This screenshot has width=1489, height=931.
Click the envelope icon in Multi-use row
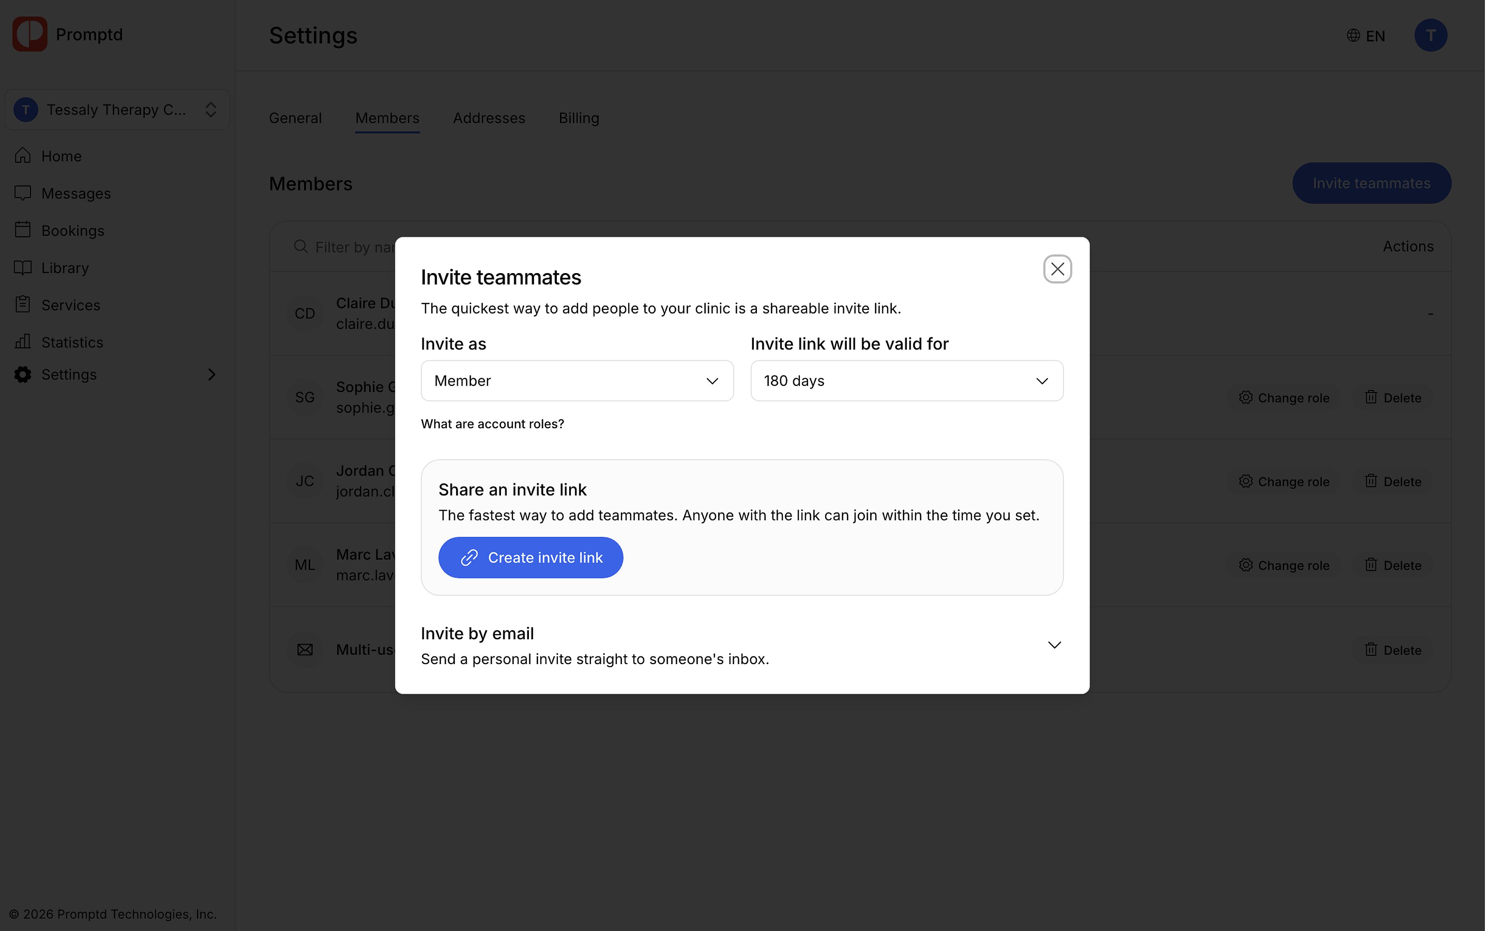tap(305, 650)
